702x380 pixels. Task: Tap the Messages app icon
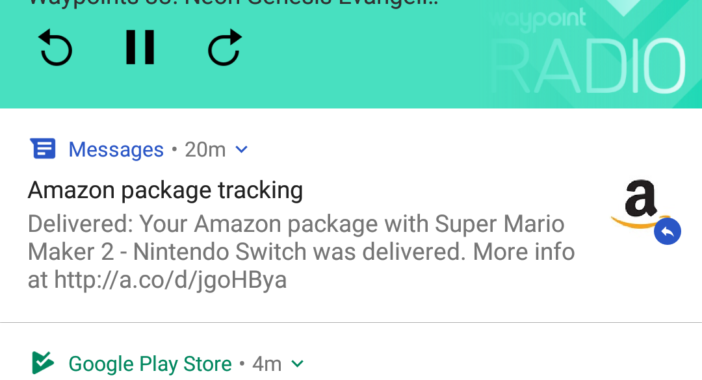43,149
